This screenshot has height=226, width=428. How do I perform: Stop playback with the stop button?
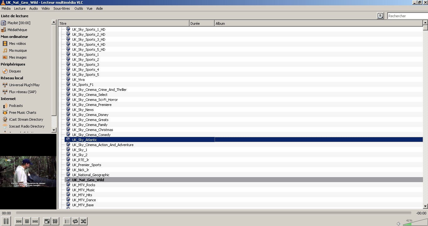(27, 221)
